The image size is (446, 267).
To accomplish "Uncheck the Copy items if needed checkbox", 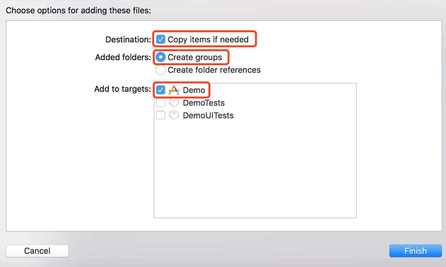I will (x=161, y=39).
